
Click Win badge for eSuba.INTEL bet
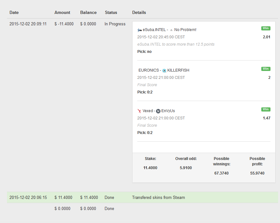click(266, 28)
